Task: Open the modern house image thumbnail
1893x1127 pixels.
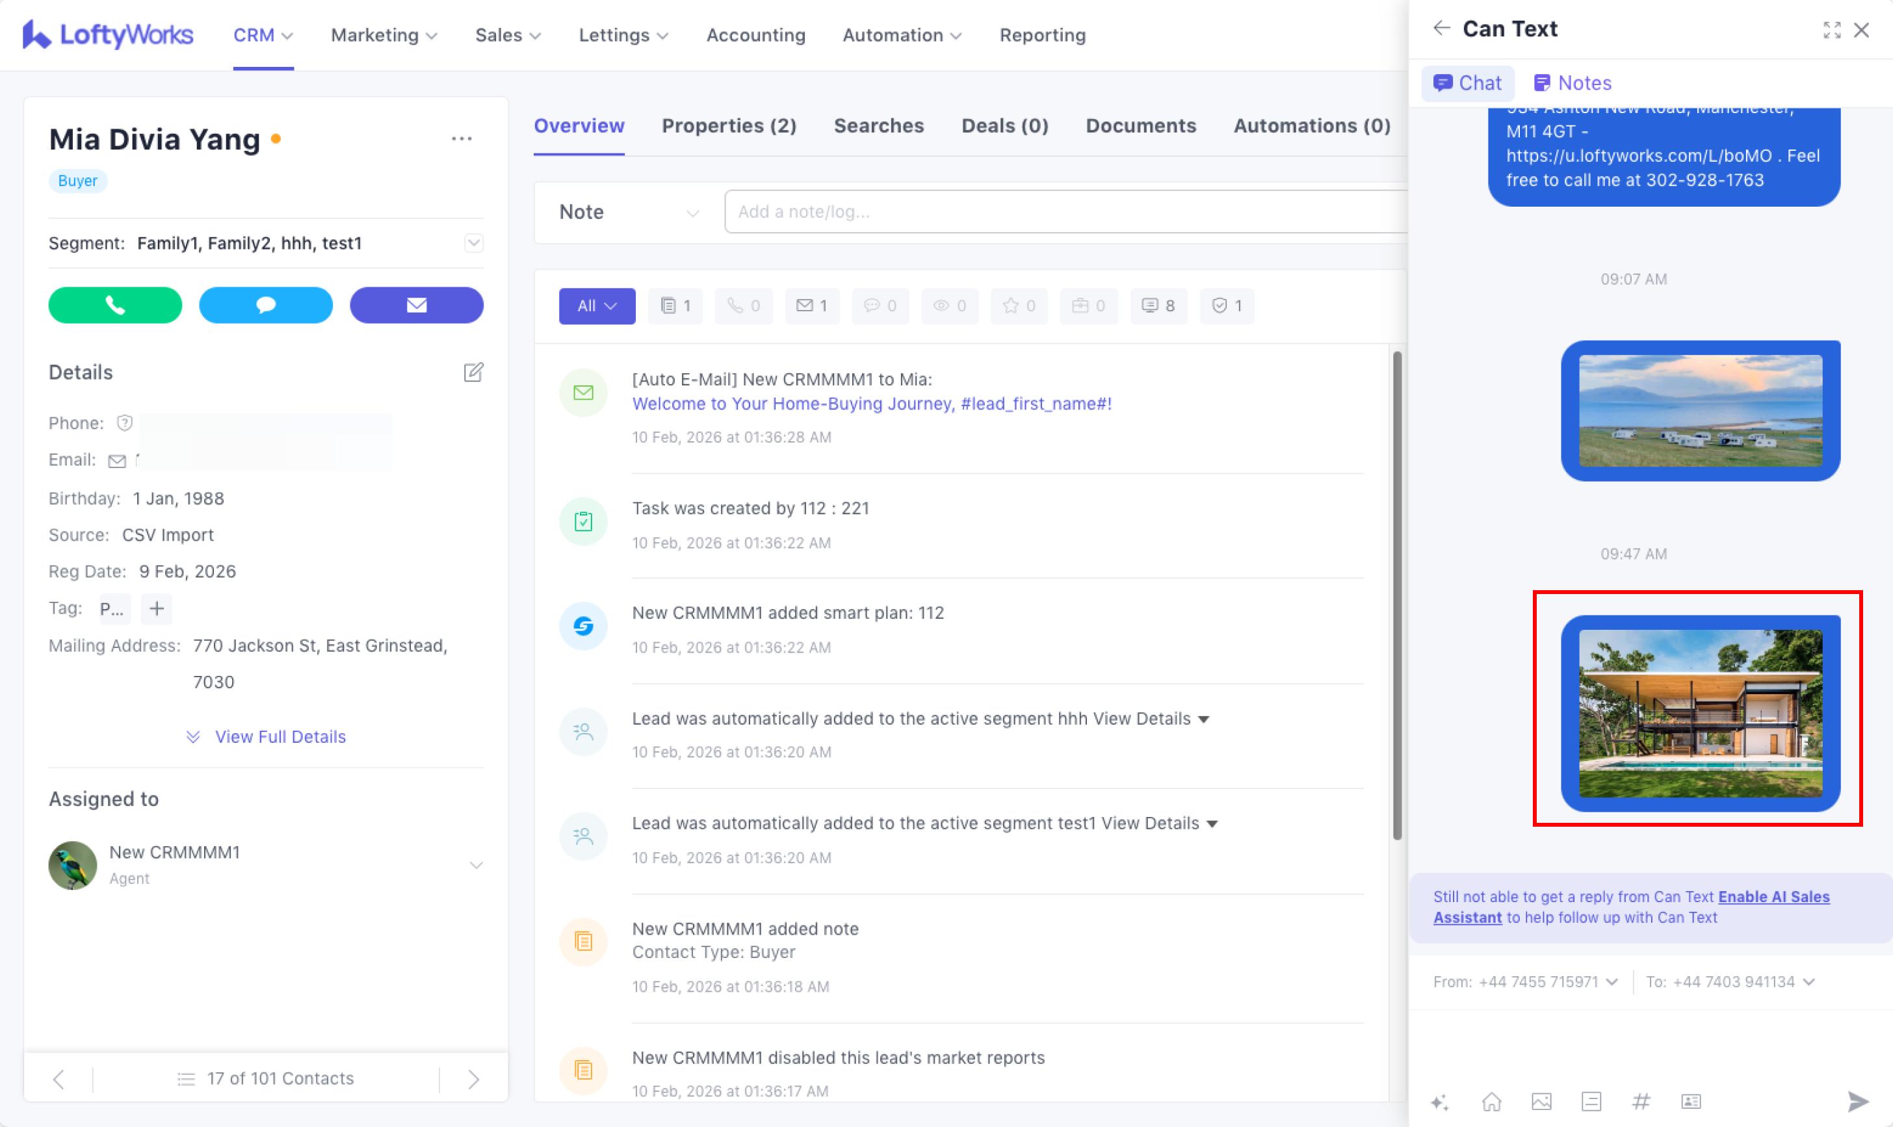Action: 1700,713
